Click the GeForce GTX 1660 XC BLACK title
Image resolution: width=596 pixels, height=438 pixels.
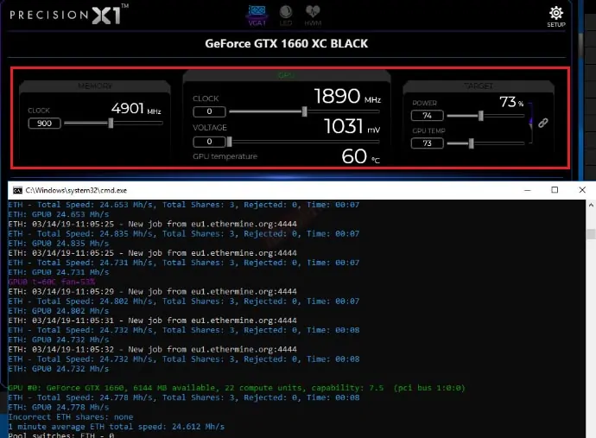[286, 43]
